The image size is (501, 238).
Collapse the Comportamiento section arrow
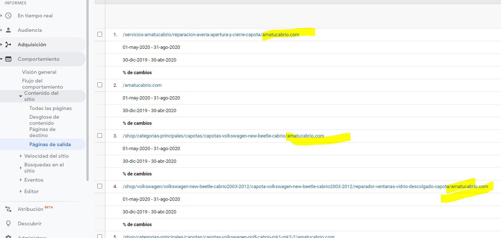(1, 59)
